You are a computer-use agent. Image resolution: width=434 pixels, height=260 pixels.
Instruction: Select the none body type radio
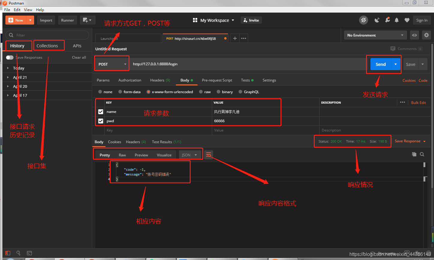coord(100,92)
